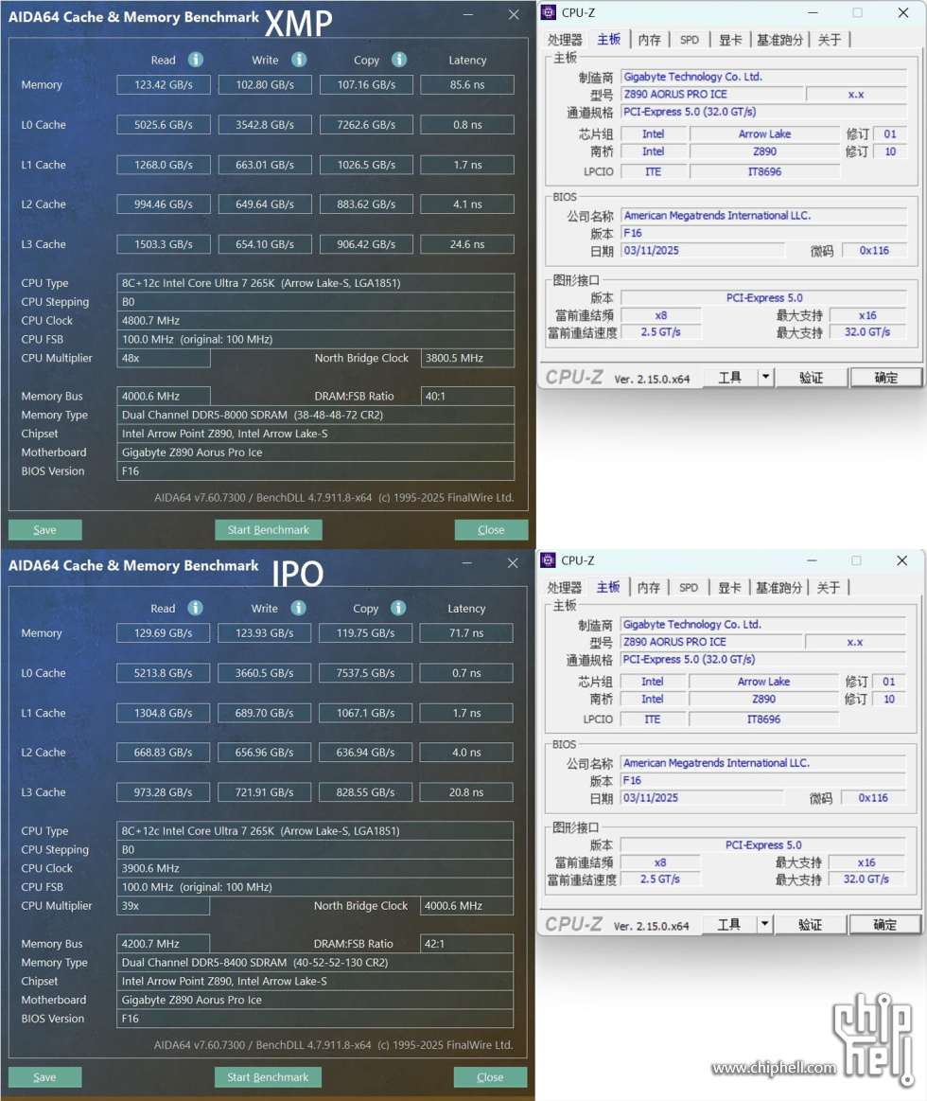Select 主板 tab in lower CPU-Z window
The image size is (927, 1101).
tap(607, 587)
